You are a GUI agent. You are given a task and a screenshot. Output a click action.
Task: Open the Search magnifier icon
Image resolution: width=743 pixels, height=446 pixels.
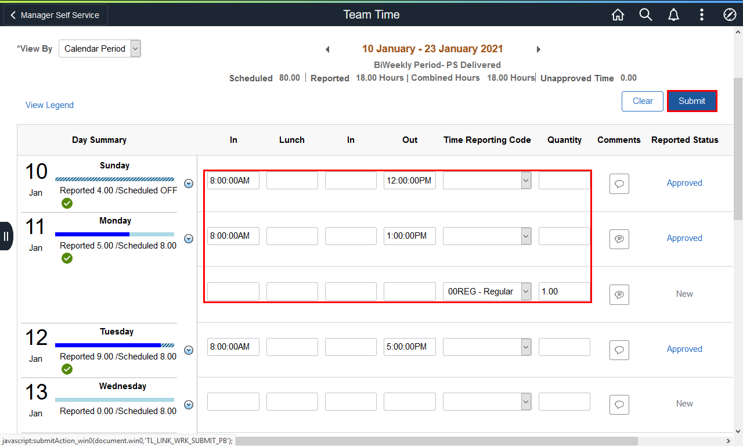pos(645,15)
